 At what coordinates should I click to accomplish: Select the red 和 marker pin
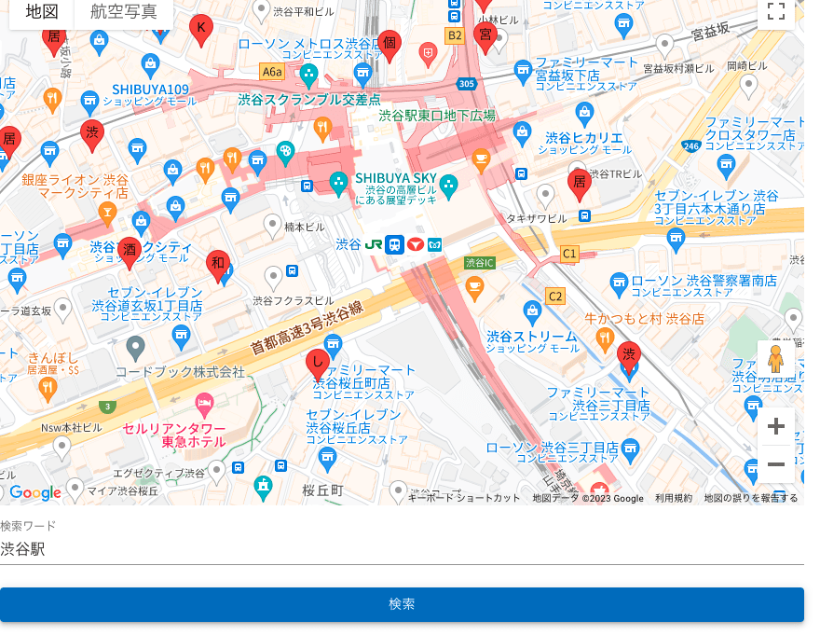tap(218, 266)
